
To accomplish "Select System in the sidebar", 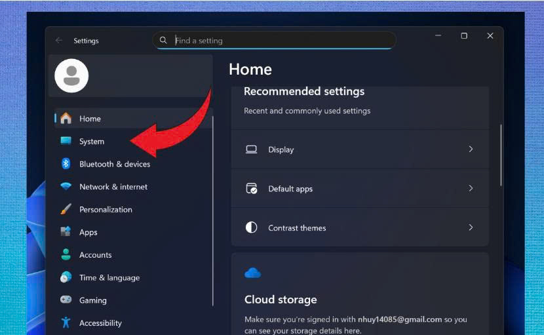I will (133, 142).
